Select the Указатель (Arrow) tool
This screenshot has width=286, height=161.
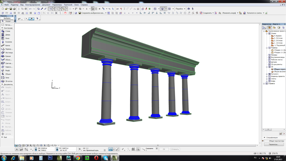(x=7, y=21)
